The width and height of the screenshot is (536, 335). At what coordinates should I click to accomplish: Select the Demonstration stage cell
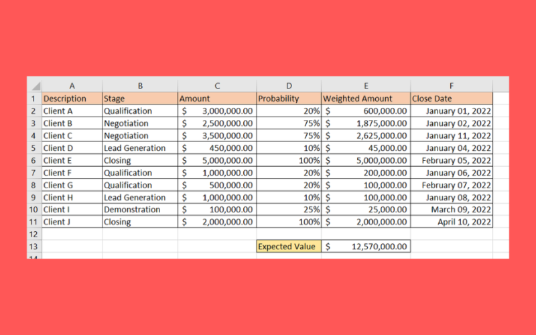(x=139, y=210)
